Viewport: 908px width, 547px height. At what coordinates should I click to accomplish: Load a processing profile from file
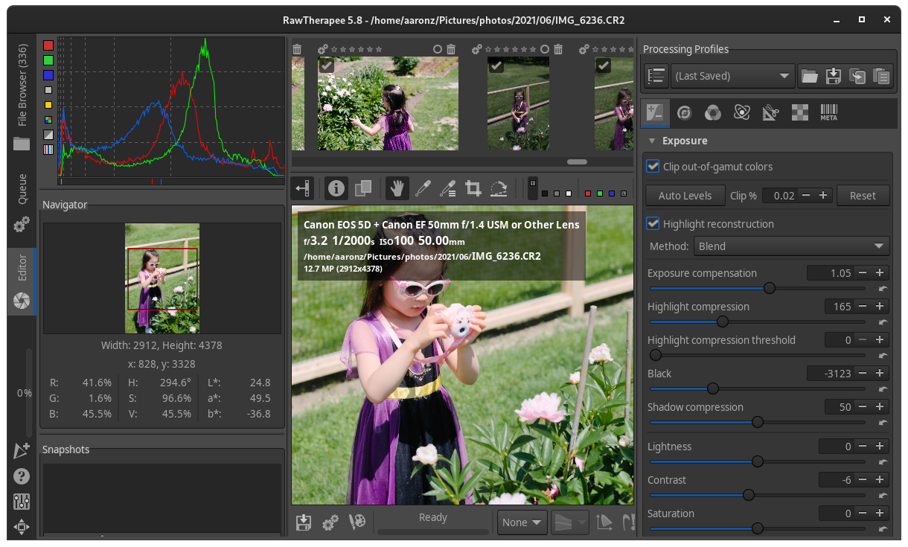[x=810, y=76]
